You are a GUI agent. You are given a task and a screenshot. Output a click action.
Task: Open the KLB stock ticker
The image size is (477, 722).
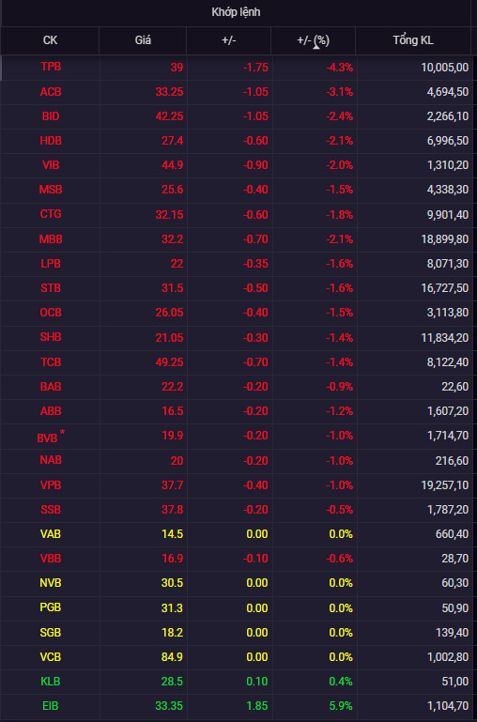click(51, 682)
